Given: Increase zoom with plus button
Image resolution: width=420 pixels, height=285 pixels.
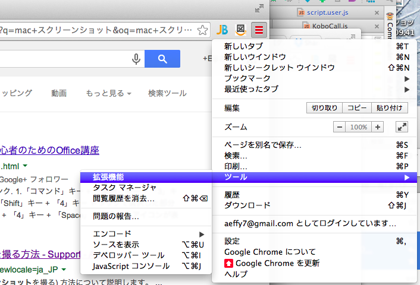Looking at the screenshot, I should point(377,127).
